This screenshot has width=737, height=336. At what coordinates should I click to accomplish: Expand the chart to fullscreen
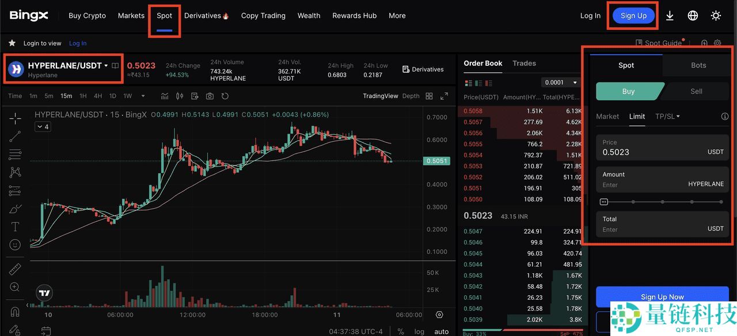(x=445, y=96)
